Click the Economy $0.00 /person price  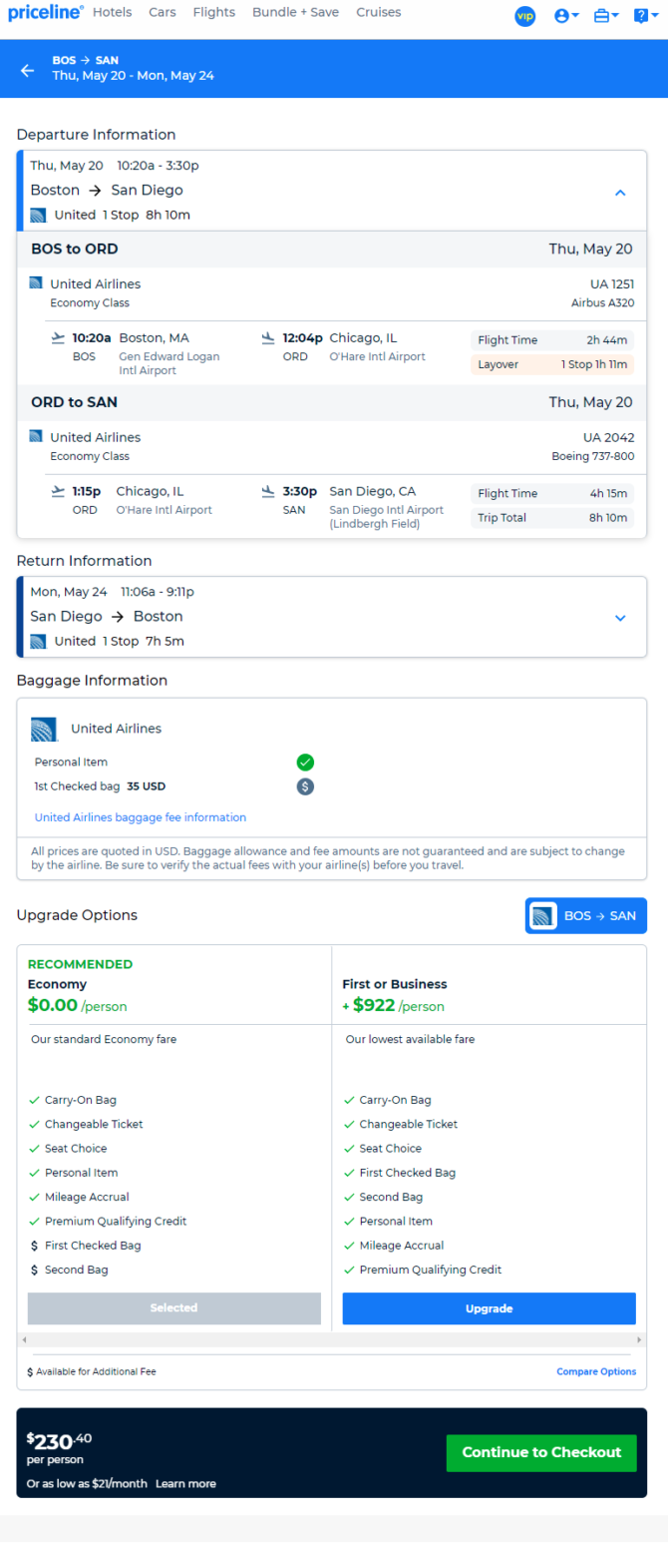tap(78, 1006)
